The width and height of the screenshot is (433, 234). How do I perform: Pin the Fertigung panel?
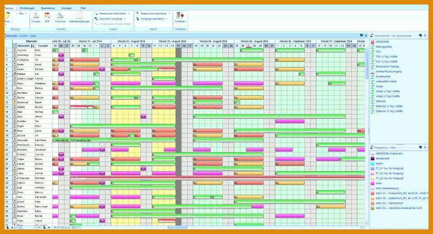(425, 147)
